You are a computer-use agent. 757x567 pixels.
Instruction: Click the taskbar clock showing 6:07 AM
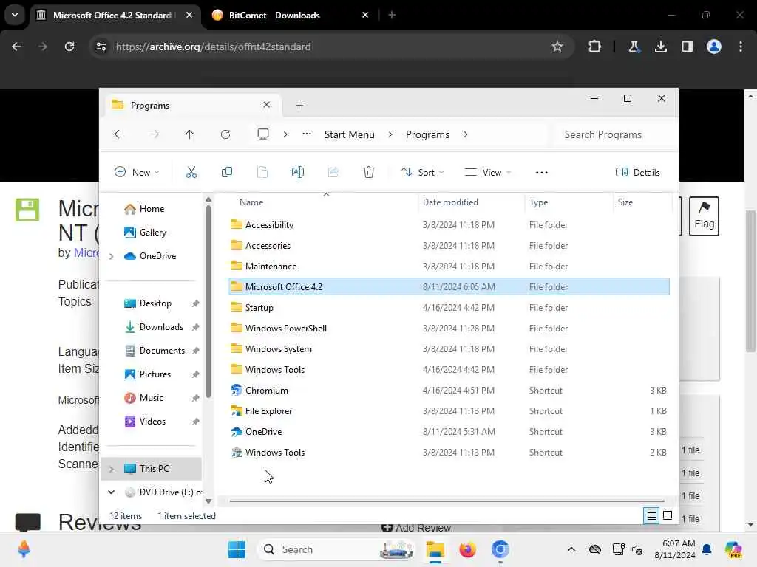pos(674,549)
